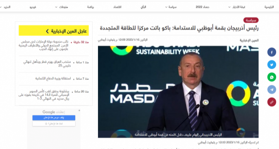Click the article headline about Azerbaijan president
This screenshot has height=149, width=279.
(179, 28)
